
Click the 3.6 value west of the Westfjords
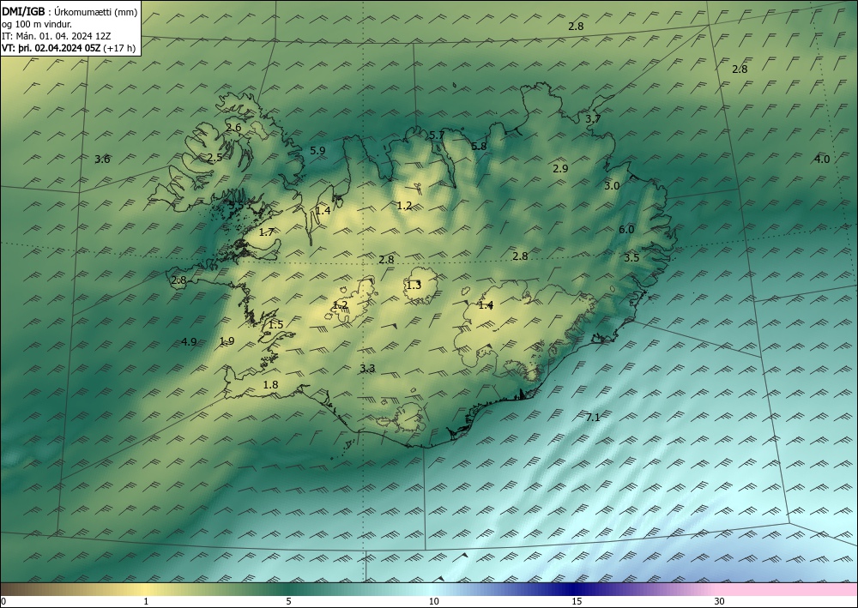[102, 160]
